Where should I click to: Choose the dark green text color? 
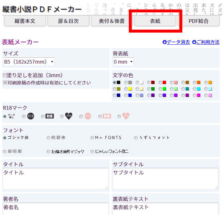point(149,89)
